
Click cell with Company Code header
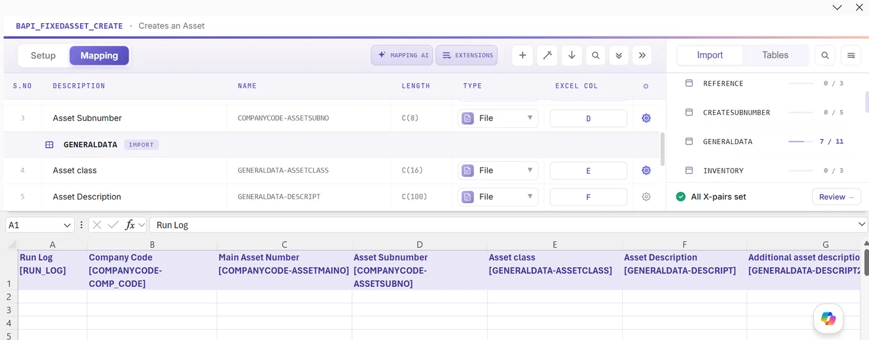[x=152, y=270]
